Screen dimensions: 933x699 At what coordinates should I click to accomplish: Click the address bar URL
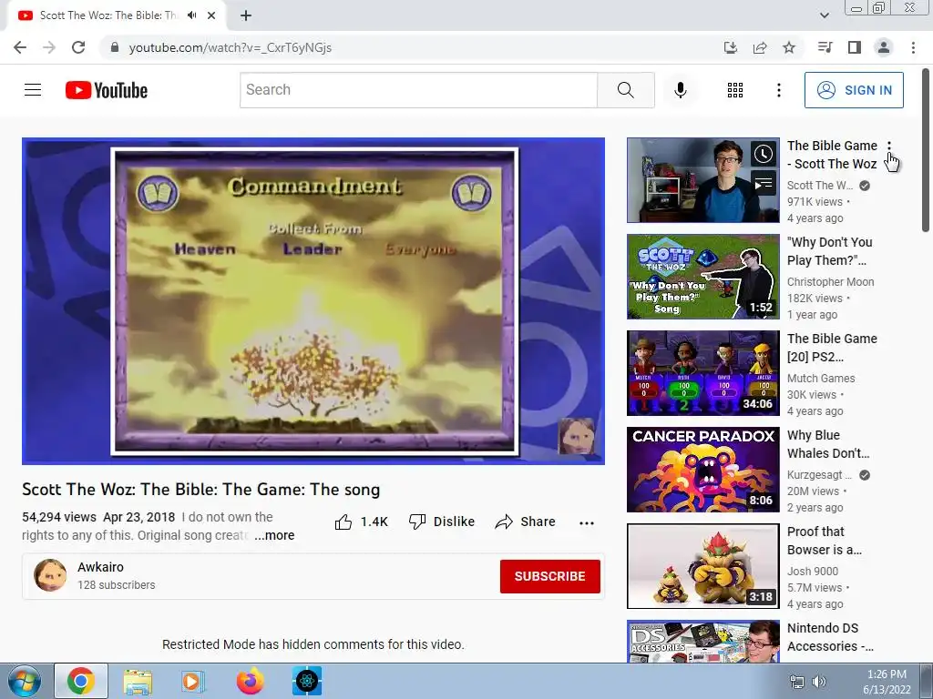click(231, 47)
